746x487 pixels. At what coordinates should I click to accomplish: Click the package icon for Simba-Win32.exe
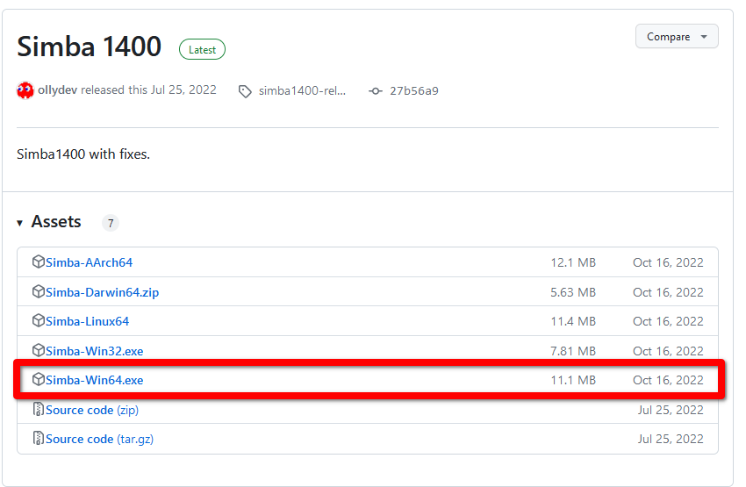click(x=38, y=350)
